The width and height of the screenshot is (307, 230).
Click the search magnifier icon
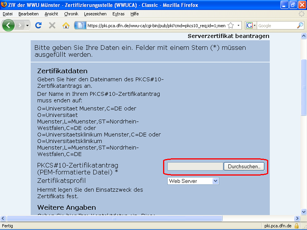[300, 25]
